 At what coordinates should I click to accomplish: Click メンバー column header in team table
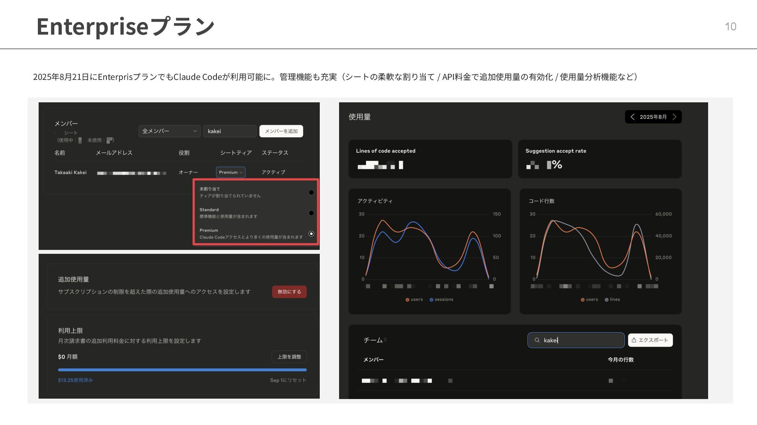tap(373, 360)
